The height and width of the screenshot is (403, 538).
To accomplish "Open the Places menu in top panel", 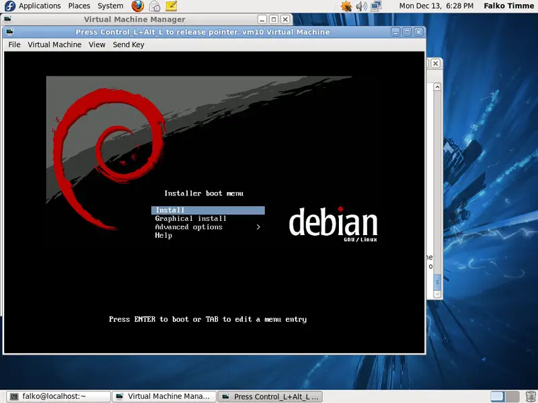I will tap(79, 6).
